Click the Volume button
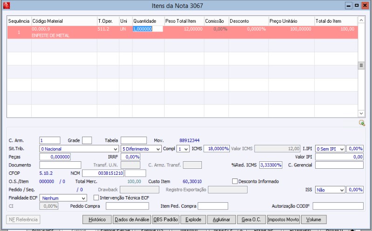This screenshot has height=231, width=372. [x=314, y=220]
